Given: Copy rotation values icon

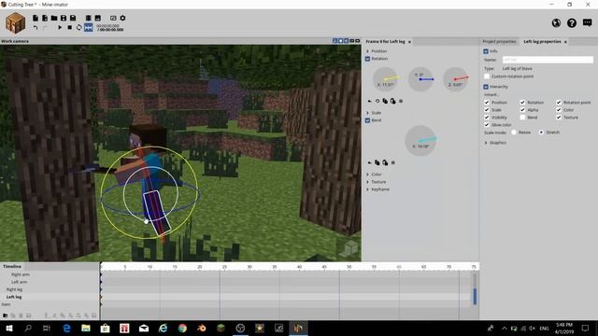Looking at the screenshot, I should 385,101.
